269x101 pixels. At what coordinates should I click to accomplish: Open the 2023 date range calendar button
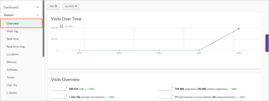[x=53, y=6]
